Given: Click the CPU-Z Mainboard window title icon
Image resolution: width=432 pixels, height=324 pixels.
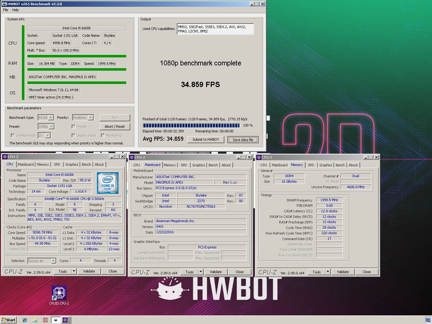Looking at the screenshot, I should pos(132,157).
